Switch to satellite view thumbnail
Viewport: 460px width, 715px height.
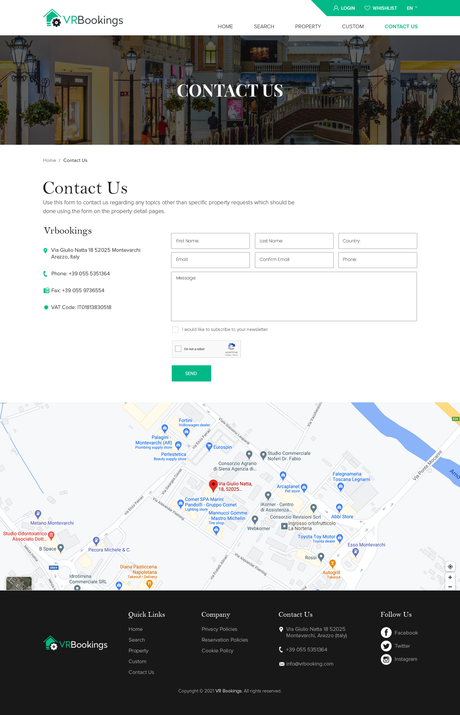19,583
